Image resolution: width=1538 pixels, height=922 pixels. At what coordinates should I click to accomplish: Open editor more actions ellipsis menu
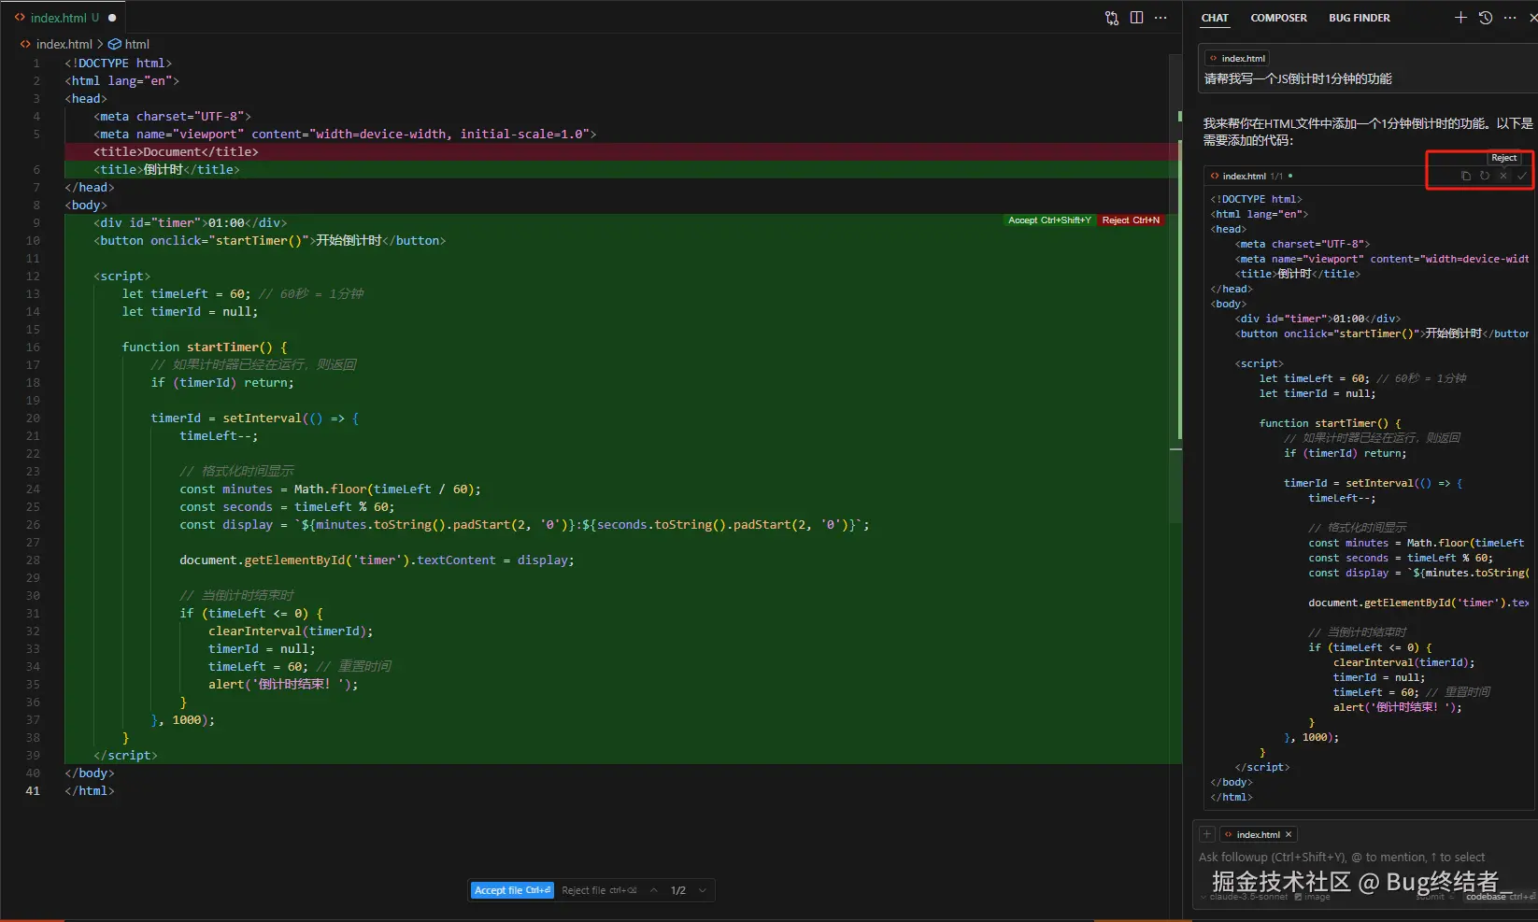tap(1161, 18)
